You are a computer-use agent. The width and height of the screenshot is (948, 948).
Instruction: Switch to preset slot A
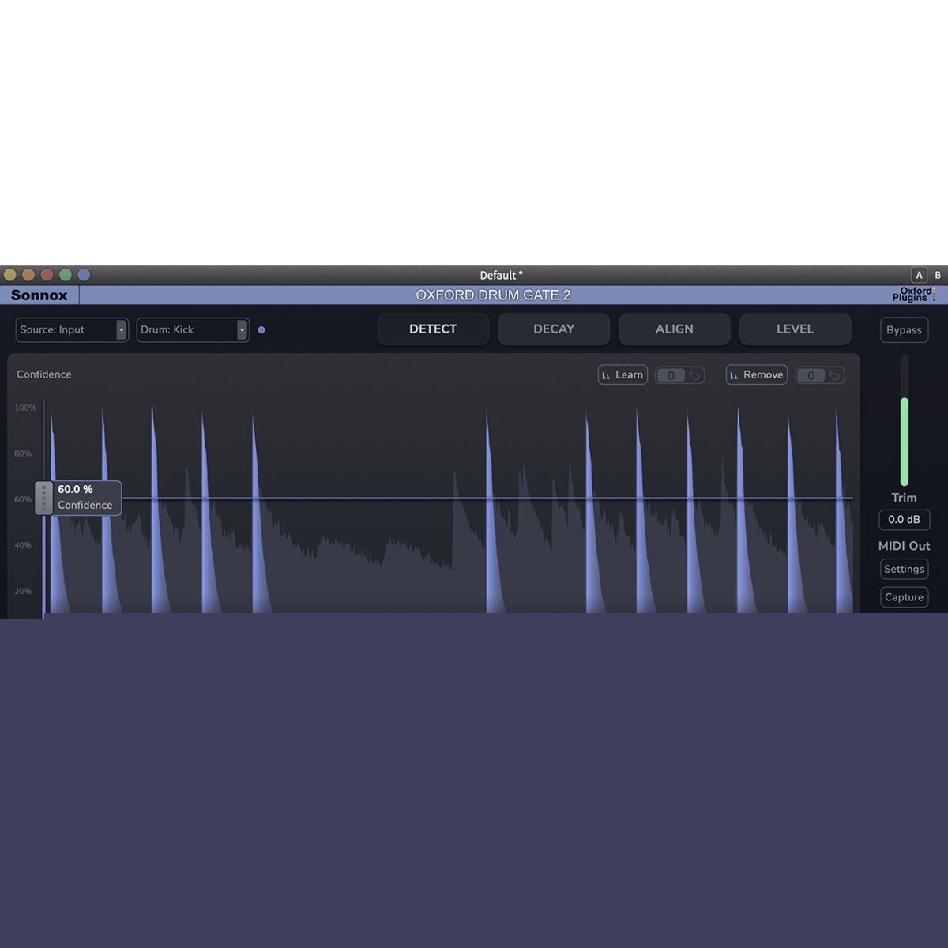919,275
